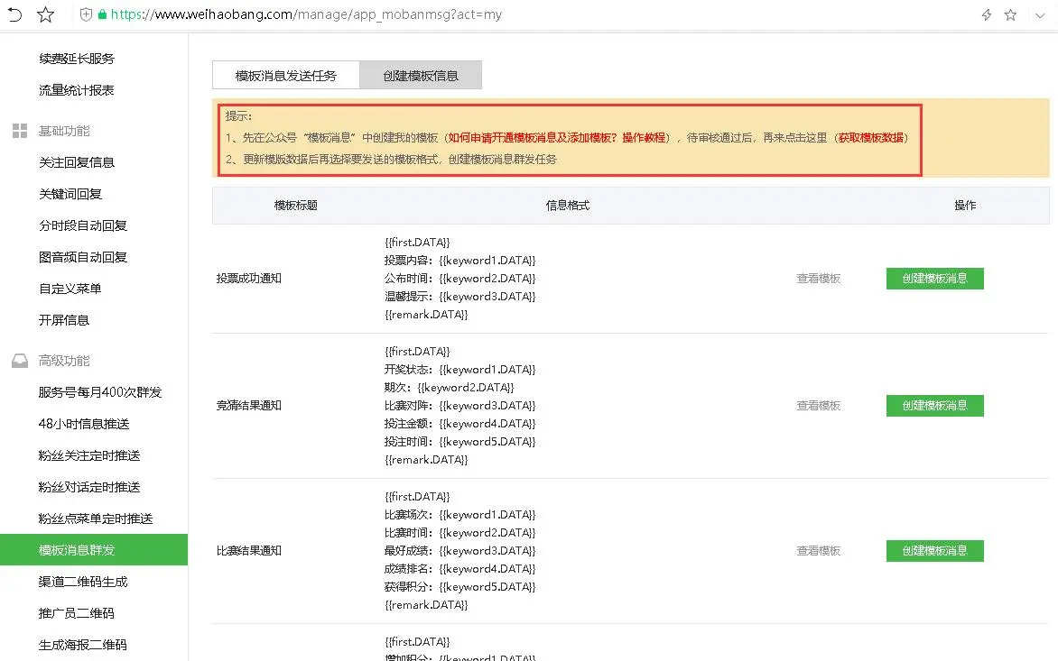Click the 公布时间 keyword2 format line
The image size is (1058, 661).
click(x=460, y=279)
